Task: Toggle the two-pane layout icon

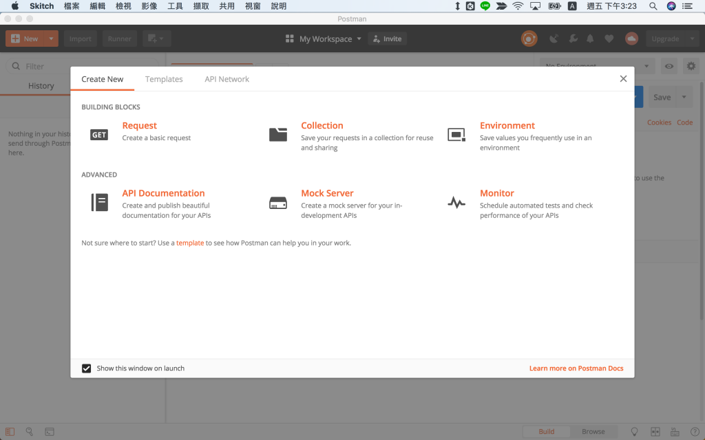Action: coord(655,432)
